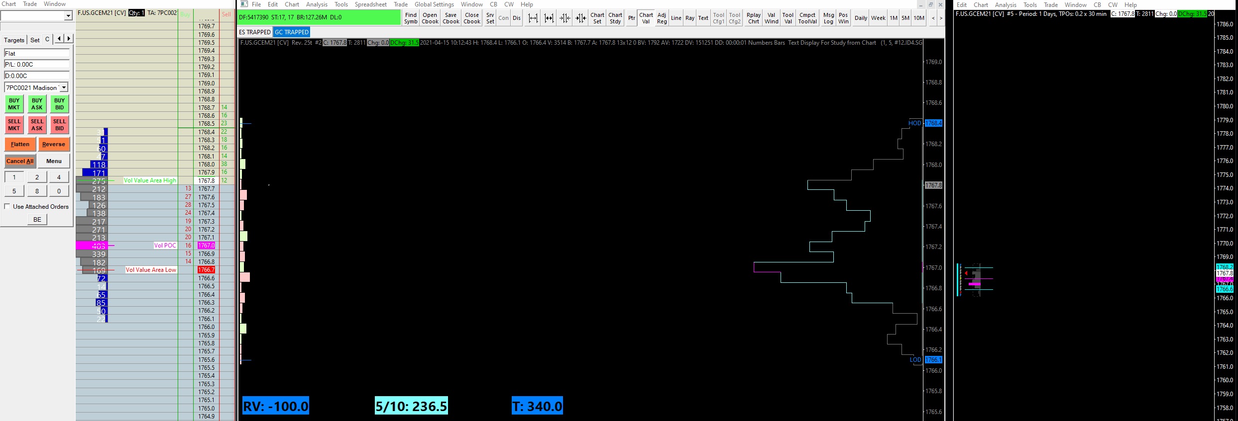Viewport: 1238px width, 421px height.
Task: Click the horizontal expand bar spacing icon
Action: (533, 18)
